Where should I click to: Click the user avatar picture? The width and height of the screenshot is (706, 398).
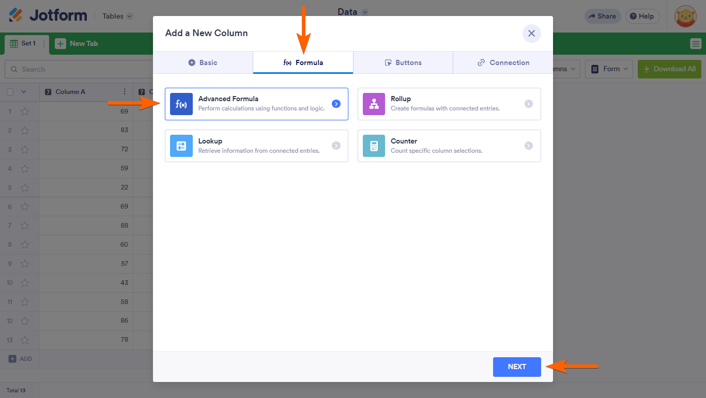[686, 16]
